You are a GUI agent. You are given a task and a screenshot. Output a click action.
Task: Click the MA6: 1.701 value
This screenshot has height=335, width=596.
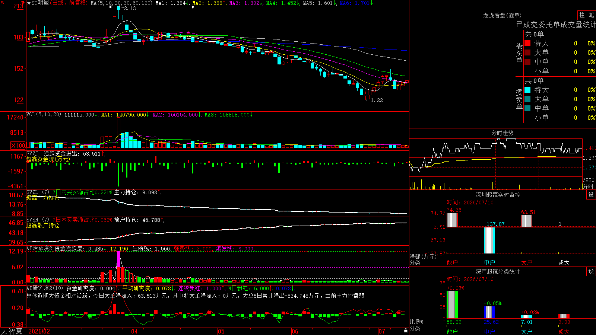click(355, 3)
